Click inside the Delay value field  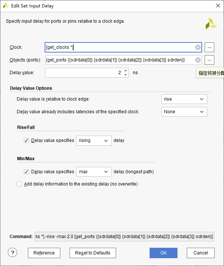[x=84, y=73]
